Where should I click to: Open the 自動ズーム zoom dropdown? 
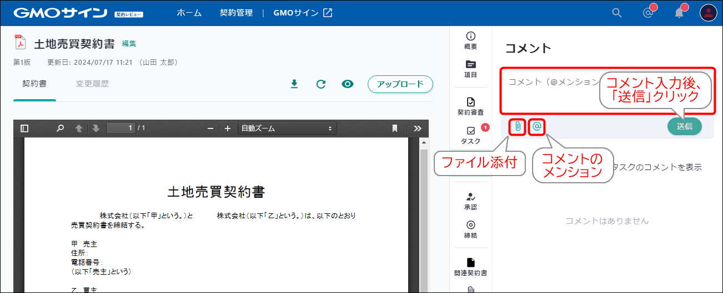point(287,128)
